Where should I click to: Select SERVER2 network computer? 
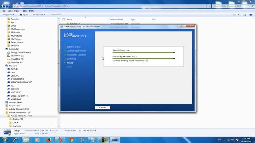[15, 89]
